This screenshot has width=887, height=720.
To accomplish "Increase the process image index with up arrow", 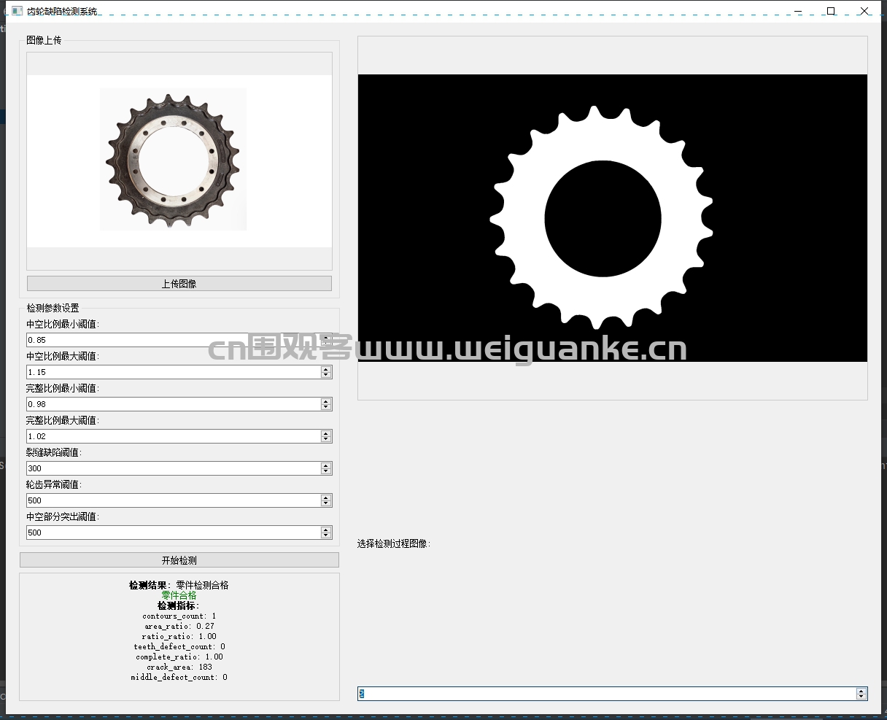I will click(861, 691).
